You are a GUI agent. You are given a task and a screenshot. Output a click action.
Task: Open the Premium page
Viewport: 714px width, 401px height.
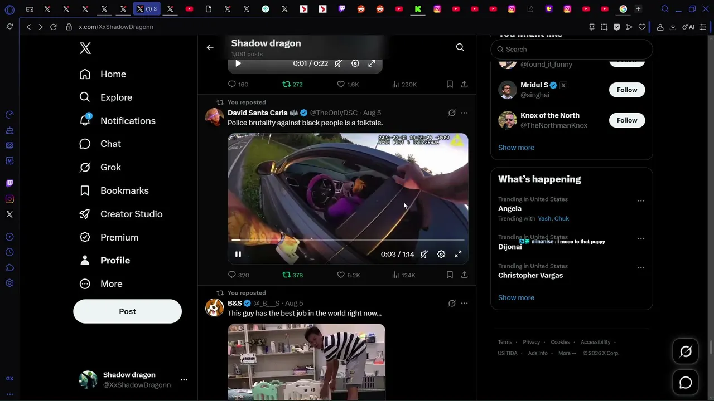click(109, 237)
